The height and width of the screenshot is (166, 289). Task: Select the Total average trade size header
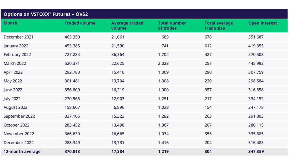click(x=219, y=26)
